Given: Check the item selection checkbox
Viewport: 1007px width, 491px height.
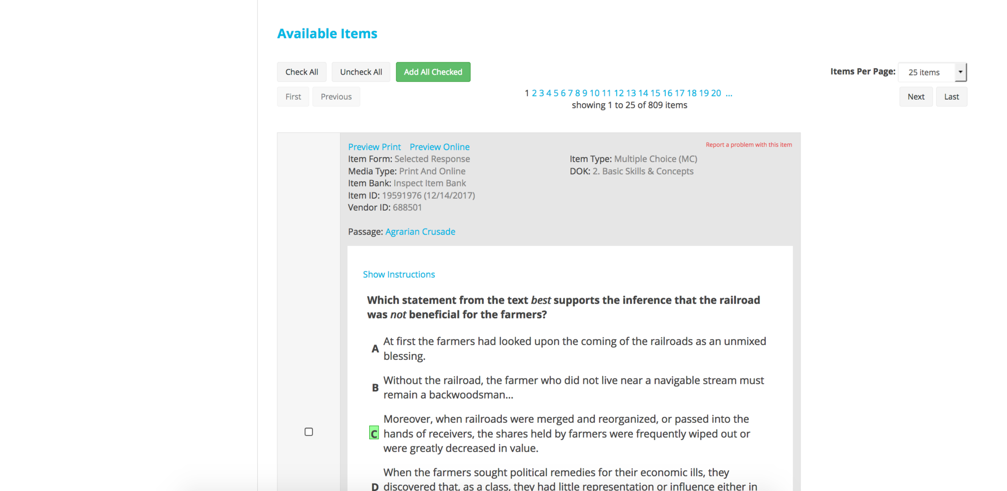Looking at the screenshot, I should (309, 432).
